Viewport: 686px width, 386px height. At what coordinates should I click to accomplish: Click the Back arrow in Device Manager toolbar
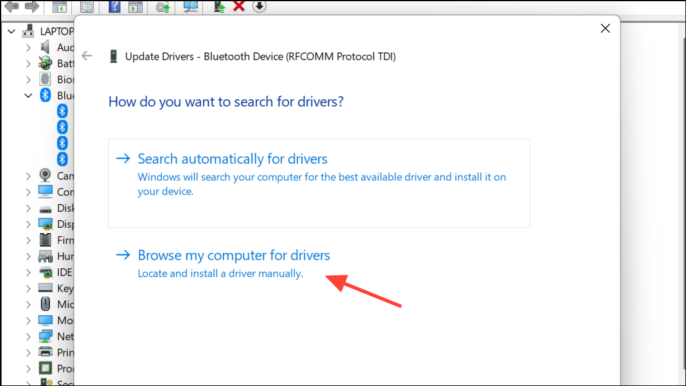(11, 6)
